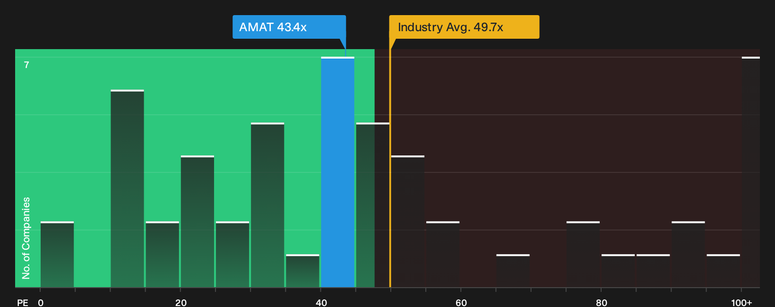The image size is (775, 307).
Task: Click the '20' x-axis tick label
Action: click(x=181, y=302)
